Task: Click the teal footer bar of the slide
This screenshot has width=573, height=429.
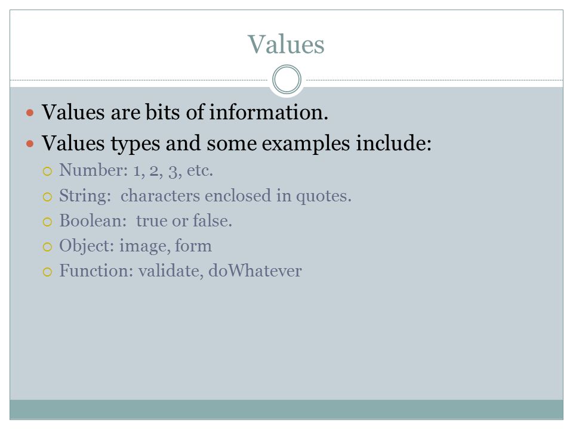Action: point(286,409)
